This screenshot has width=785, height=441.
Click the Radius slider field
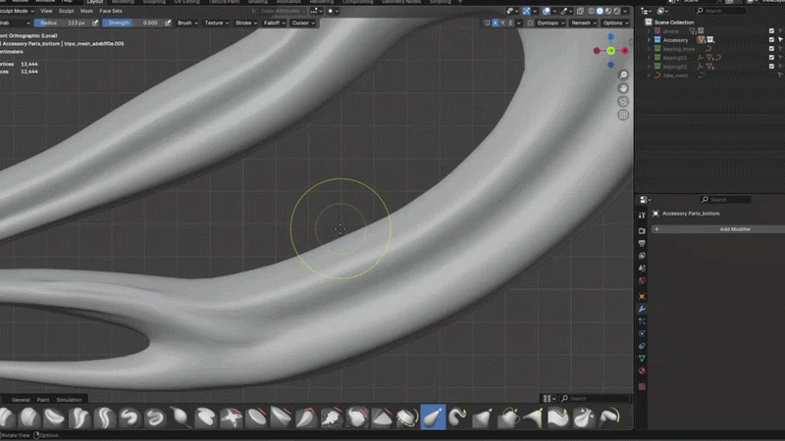pos(63,23)
